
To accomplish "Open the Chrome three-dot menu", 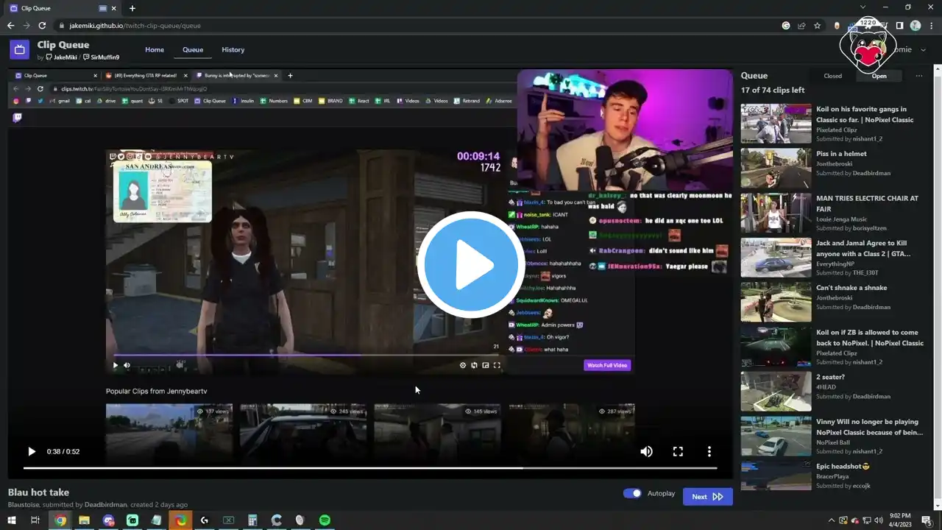I will point(931,26).
